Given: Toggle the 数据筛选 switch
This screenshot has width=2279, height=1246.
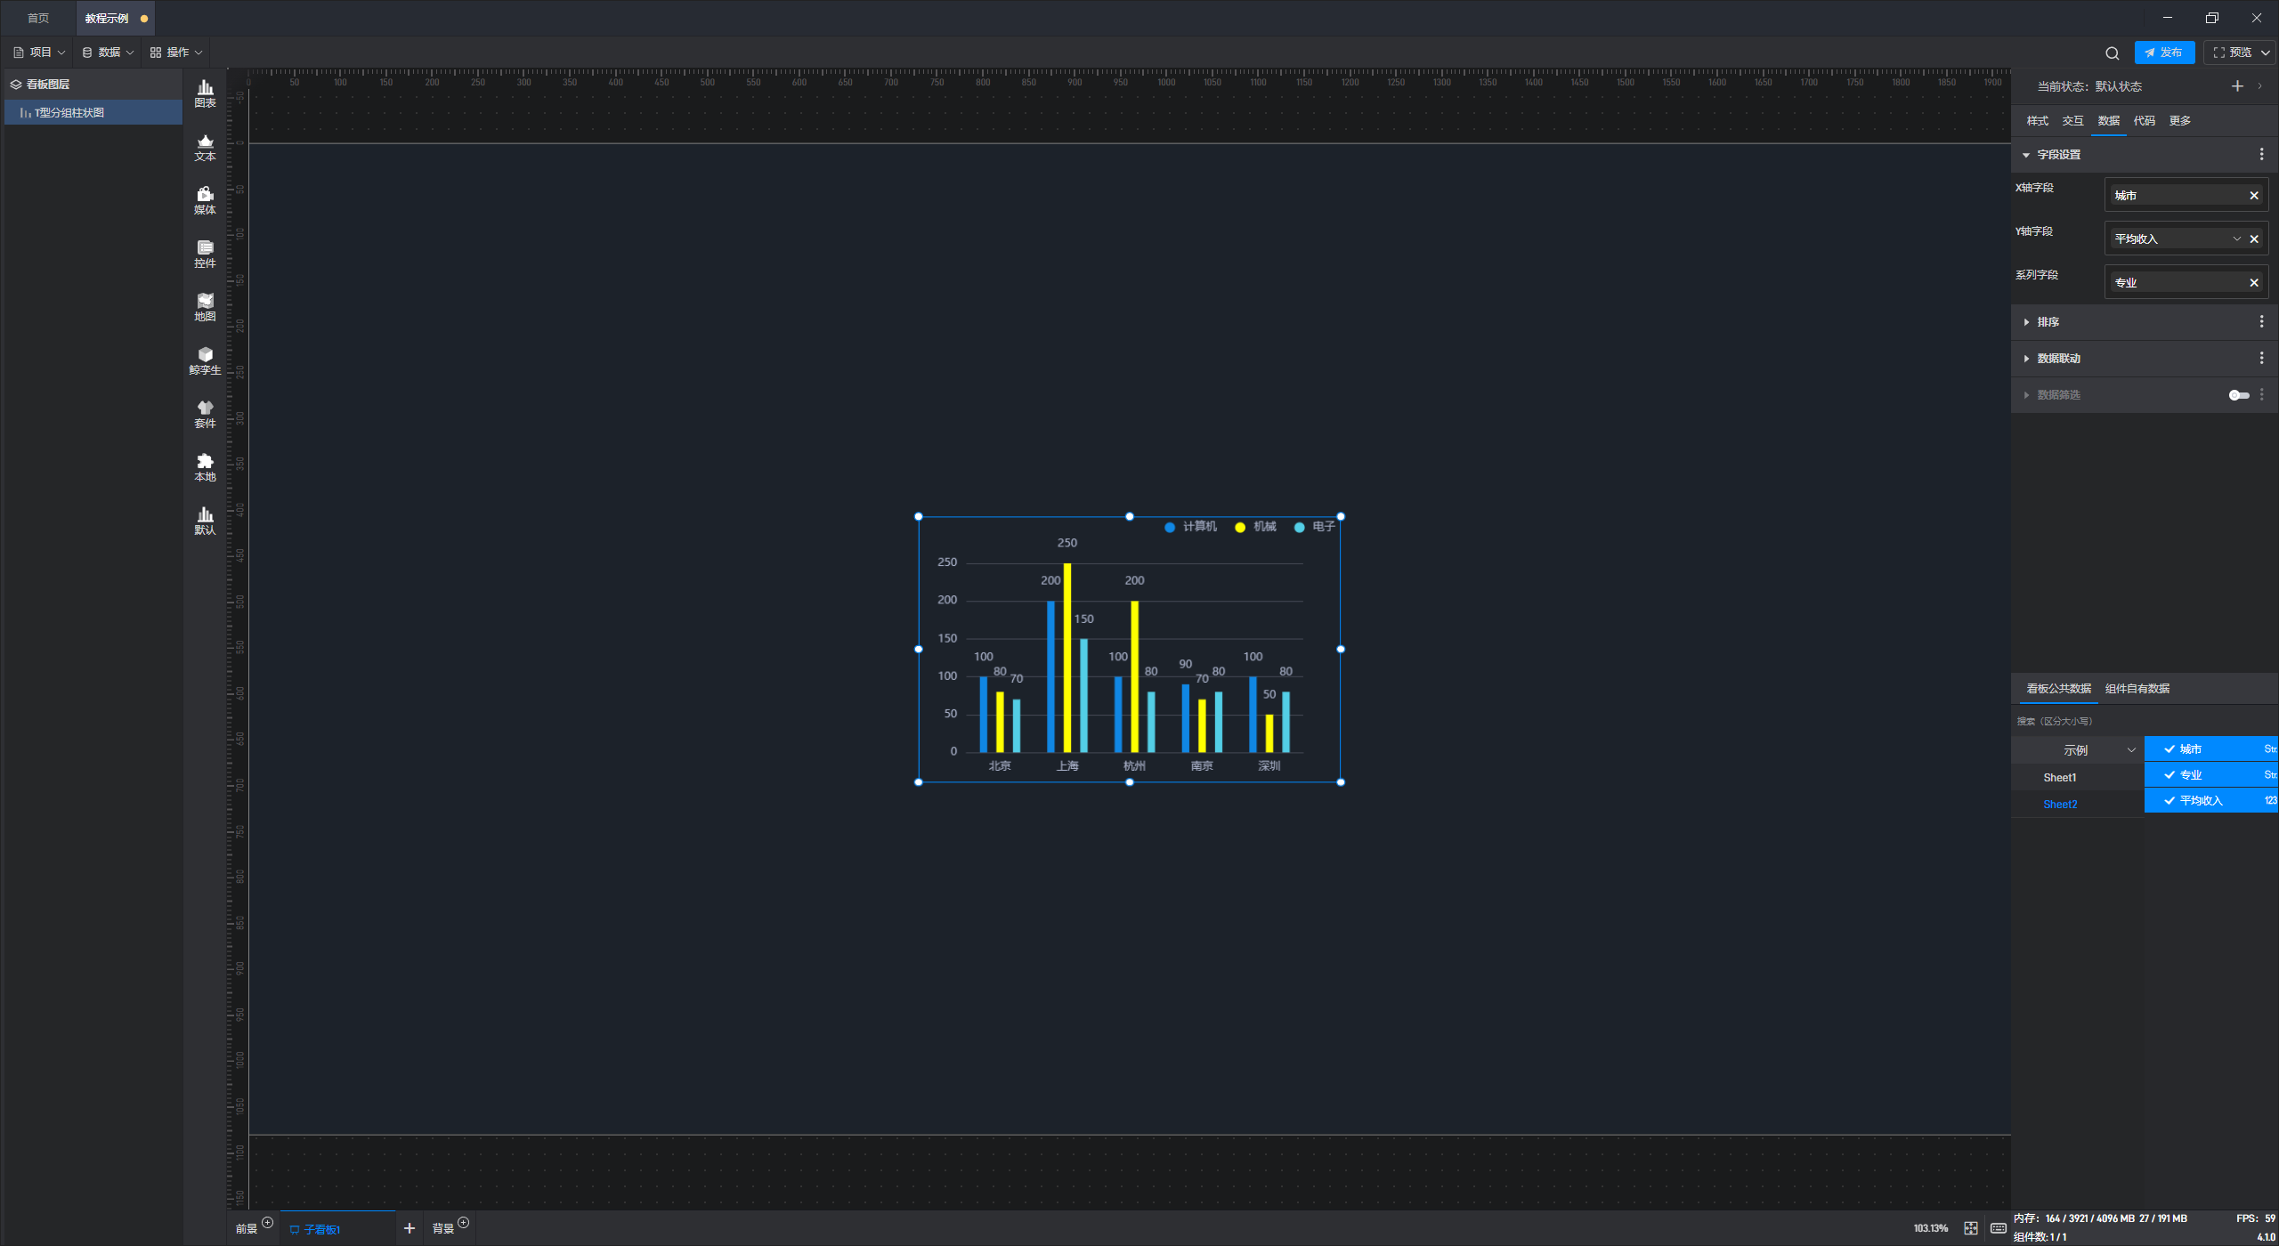Looking at the screenshot, I should pyautogui.click(x=2239, y=395).
